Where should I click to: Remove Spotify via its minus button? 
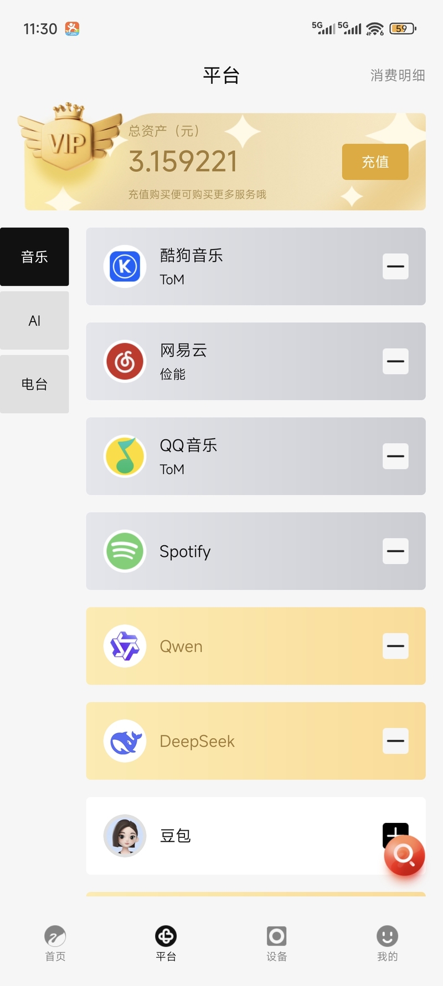coord(395,551)
